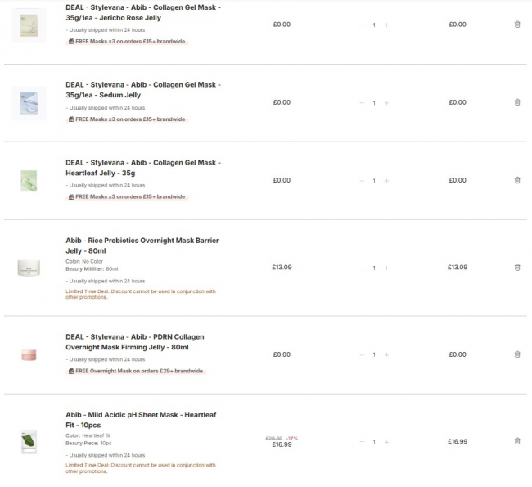
Task: Decrease quantity of Sedum Jelly mask
Action: (362, 102)
